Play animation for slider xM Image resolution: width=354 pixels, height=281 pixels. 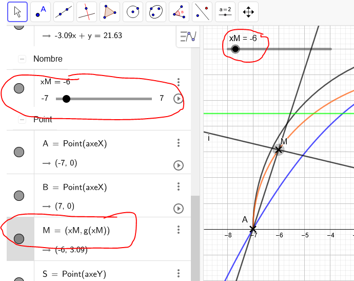click(x=179, y=99)
